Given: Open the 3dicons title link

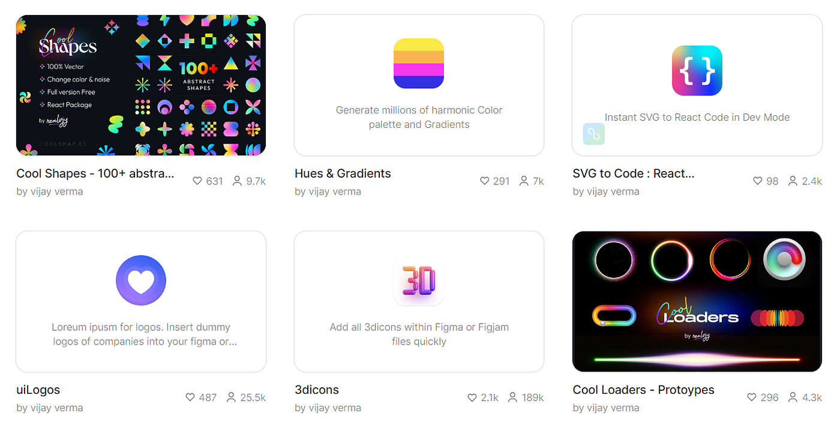Looking at the screenshot, I should point(317,390).
